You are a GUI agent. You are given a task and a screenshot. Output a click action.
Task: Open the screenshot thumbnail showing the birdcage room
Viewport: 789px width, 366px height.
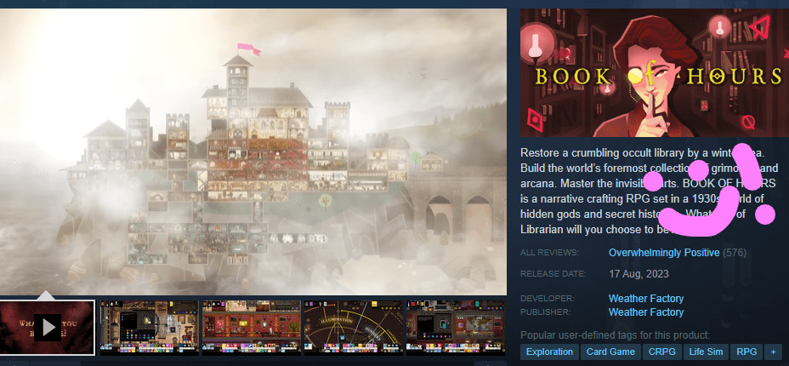tap(149, 328)
